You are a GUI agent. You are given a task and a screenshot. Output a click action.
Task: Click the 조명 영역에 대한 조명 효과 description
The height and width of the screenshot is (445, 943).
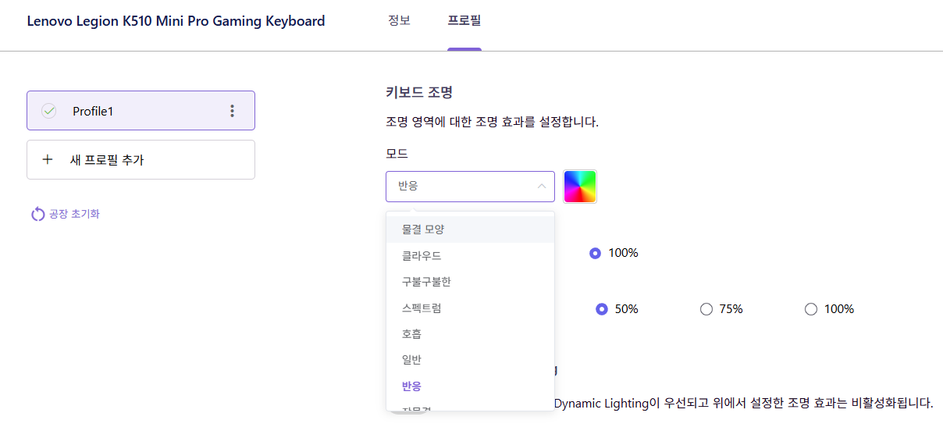coord(493,122)
